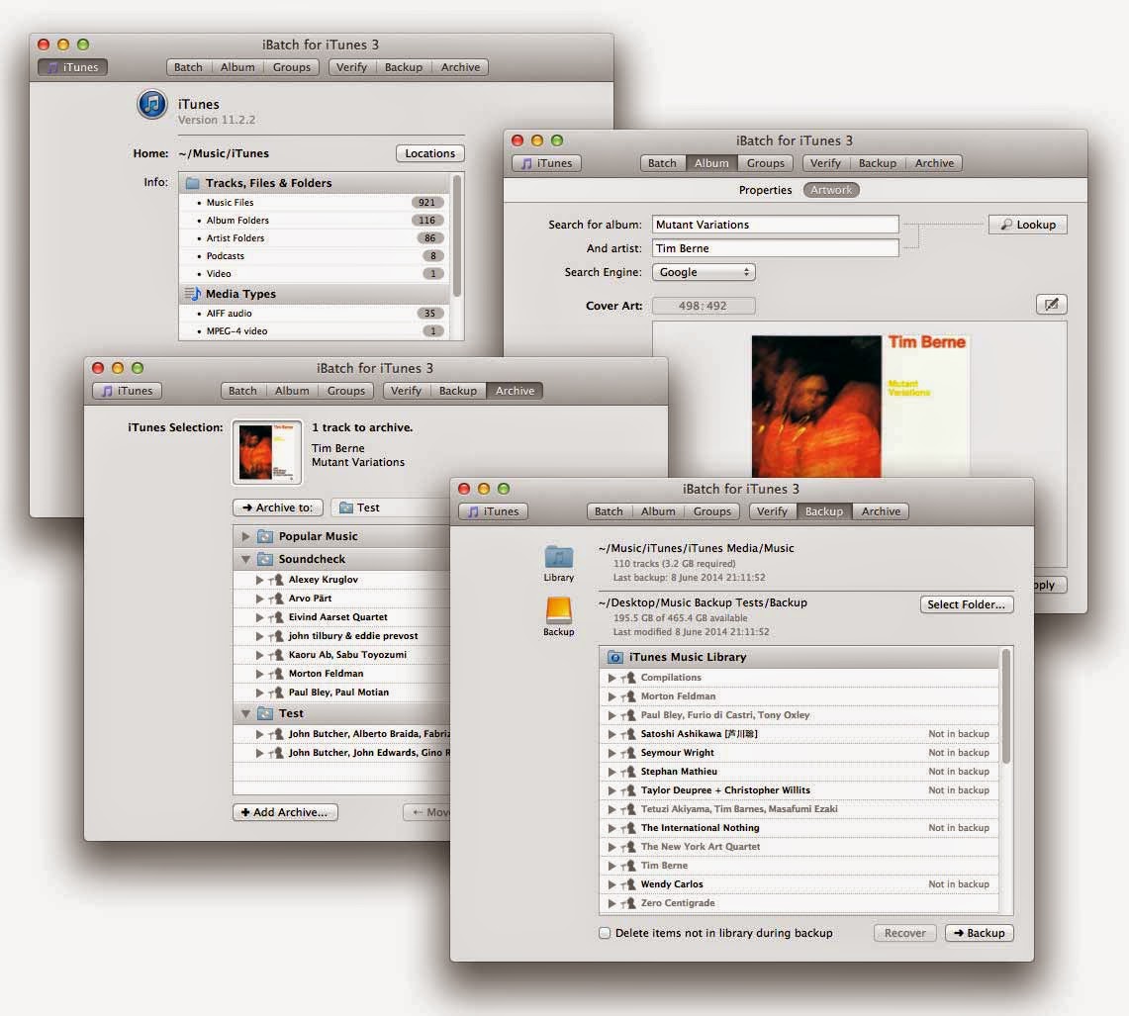Click artist icon beside Arvo Pärt
The image size is (1129, 1016).
tap(276, 599)
